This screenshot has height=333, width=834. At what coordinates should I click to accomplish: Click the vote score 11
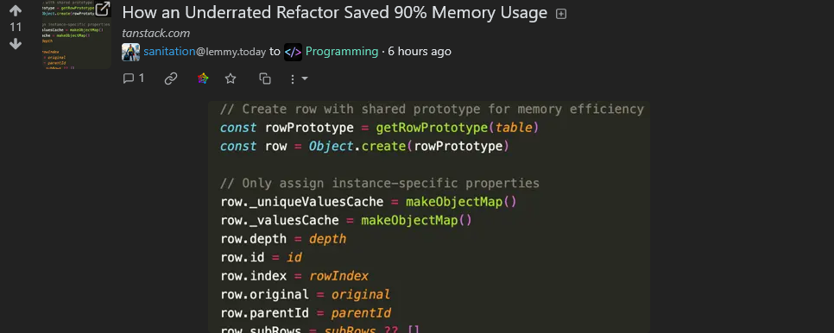pos(16,27)
